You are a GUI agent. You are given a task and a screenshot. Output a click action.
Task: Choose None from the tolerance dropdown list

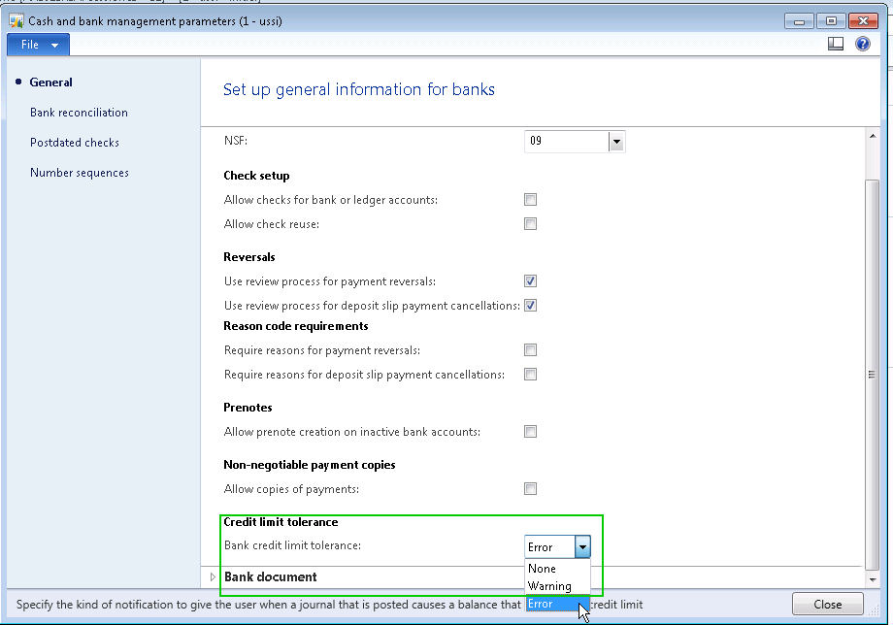pos(543,569)
